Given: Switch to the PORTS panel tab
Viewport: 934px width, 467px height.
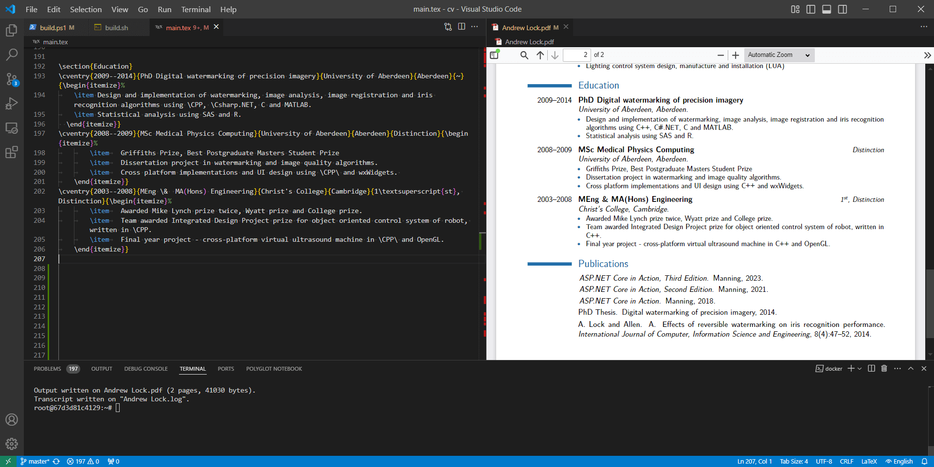Looking at the screenshot, I should click(x=226, y=369).
